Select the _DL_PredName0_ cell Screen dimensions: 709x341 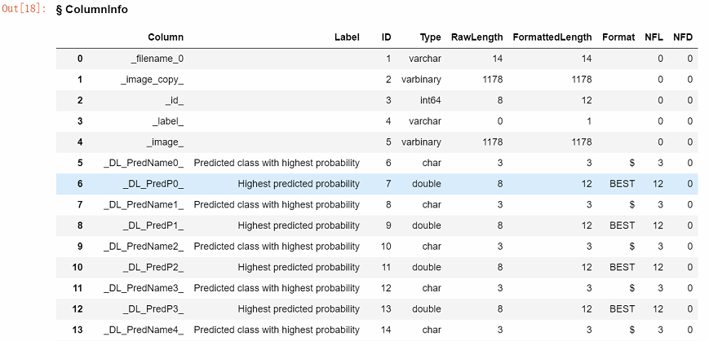pos(144,163)
